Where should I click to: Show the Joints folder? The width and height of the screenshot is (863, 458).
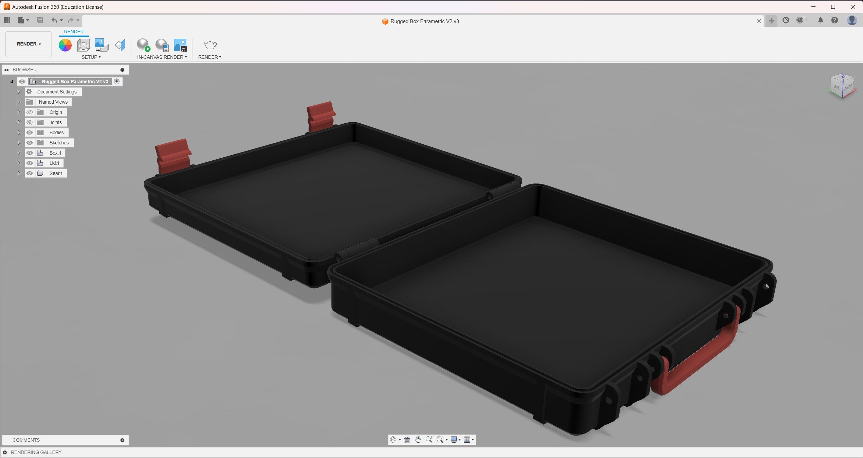(30, 122)
